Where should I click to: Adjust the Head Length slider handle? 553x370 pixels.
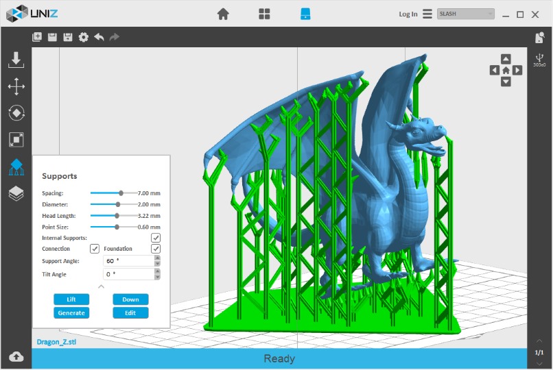click(x=117, y=215)
